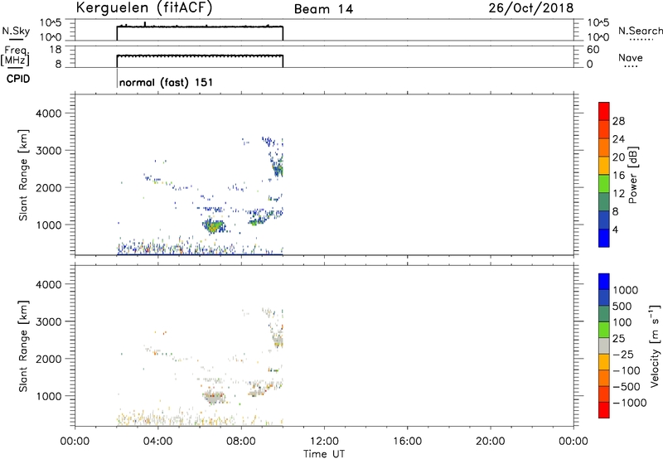
Task: Pick the blue velocity band above 1000
Action: click(604, 282)
